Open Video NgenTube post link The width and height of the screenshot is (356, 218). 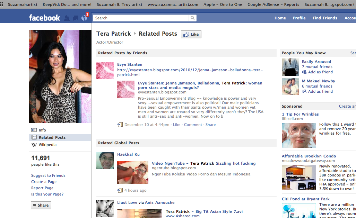tap(203, 163)
